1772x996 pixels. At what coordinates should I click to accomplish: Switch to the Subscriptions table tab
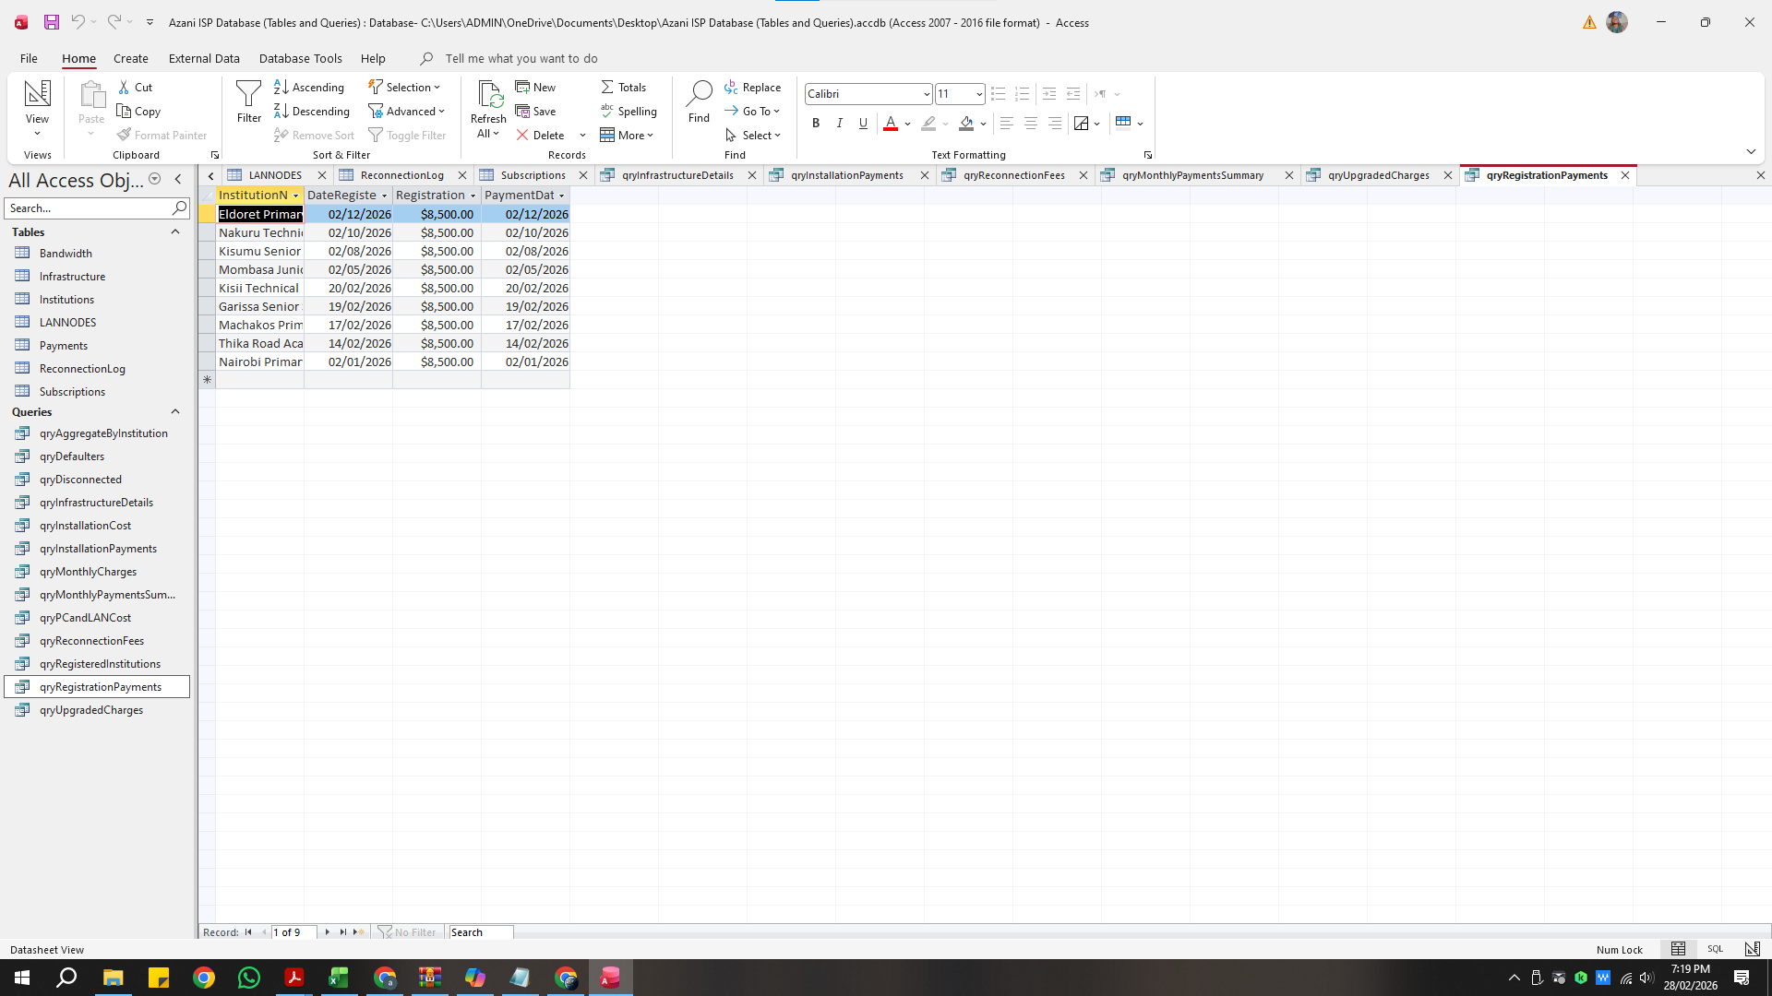click(x=533, y=175)
